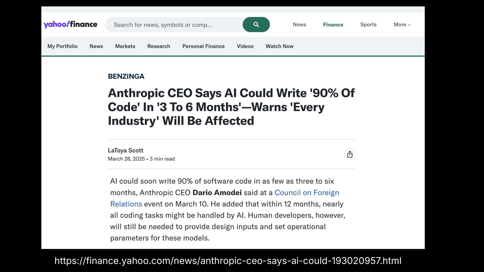Viewport: 484px width, 272px height.
Task: Click the article headline about Anthropic CEO
Action: point(231,107)
